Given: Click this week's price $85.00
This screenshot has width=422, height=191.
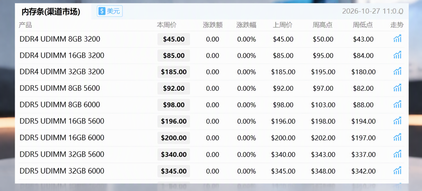Looking at the screenshot, I should [174, 56].
